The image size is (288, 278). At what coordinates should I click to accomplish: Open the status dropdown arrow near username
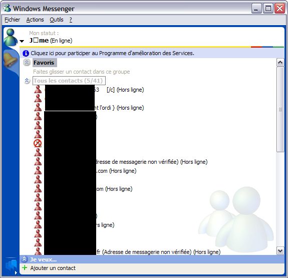(22, 41)
